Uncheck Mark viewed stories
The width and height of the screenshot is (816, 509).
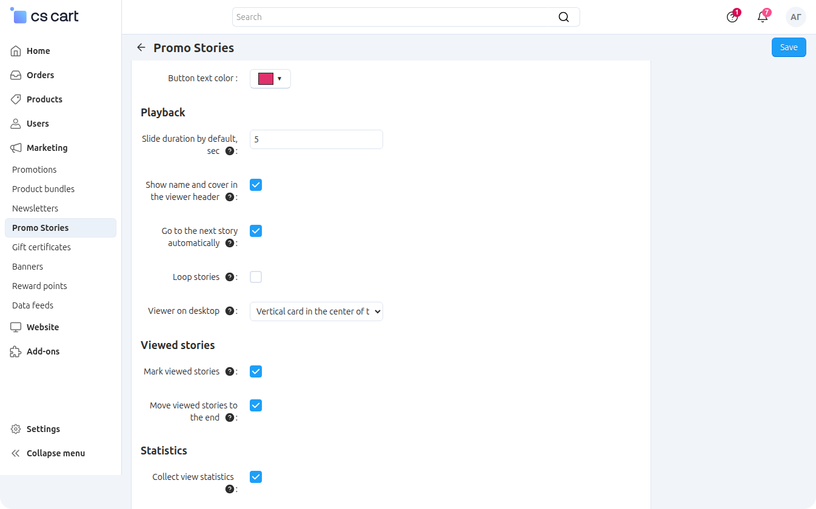256,371
